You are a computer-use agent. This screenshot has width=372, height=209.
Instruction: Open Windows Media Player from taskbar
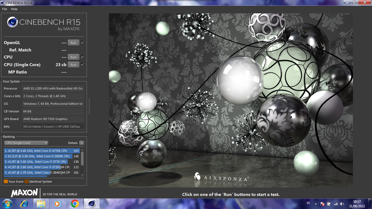(57, 204)
